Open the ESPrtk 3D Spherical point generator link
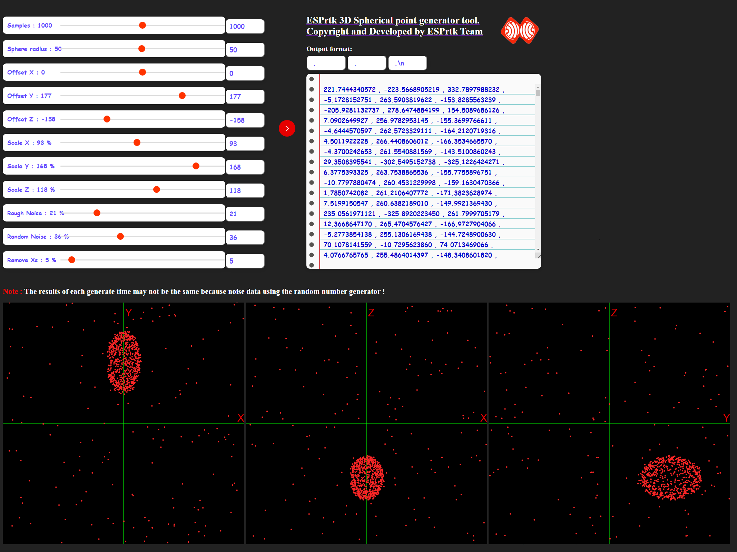Image resolution: width=737 pixels, height=552 pixels. (393, 20)
